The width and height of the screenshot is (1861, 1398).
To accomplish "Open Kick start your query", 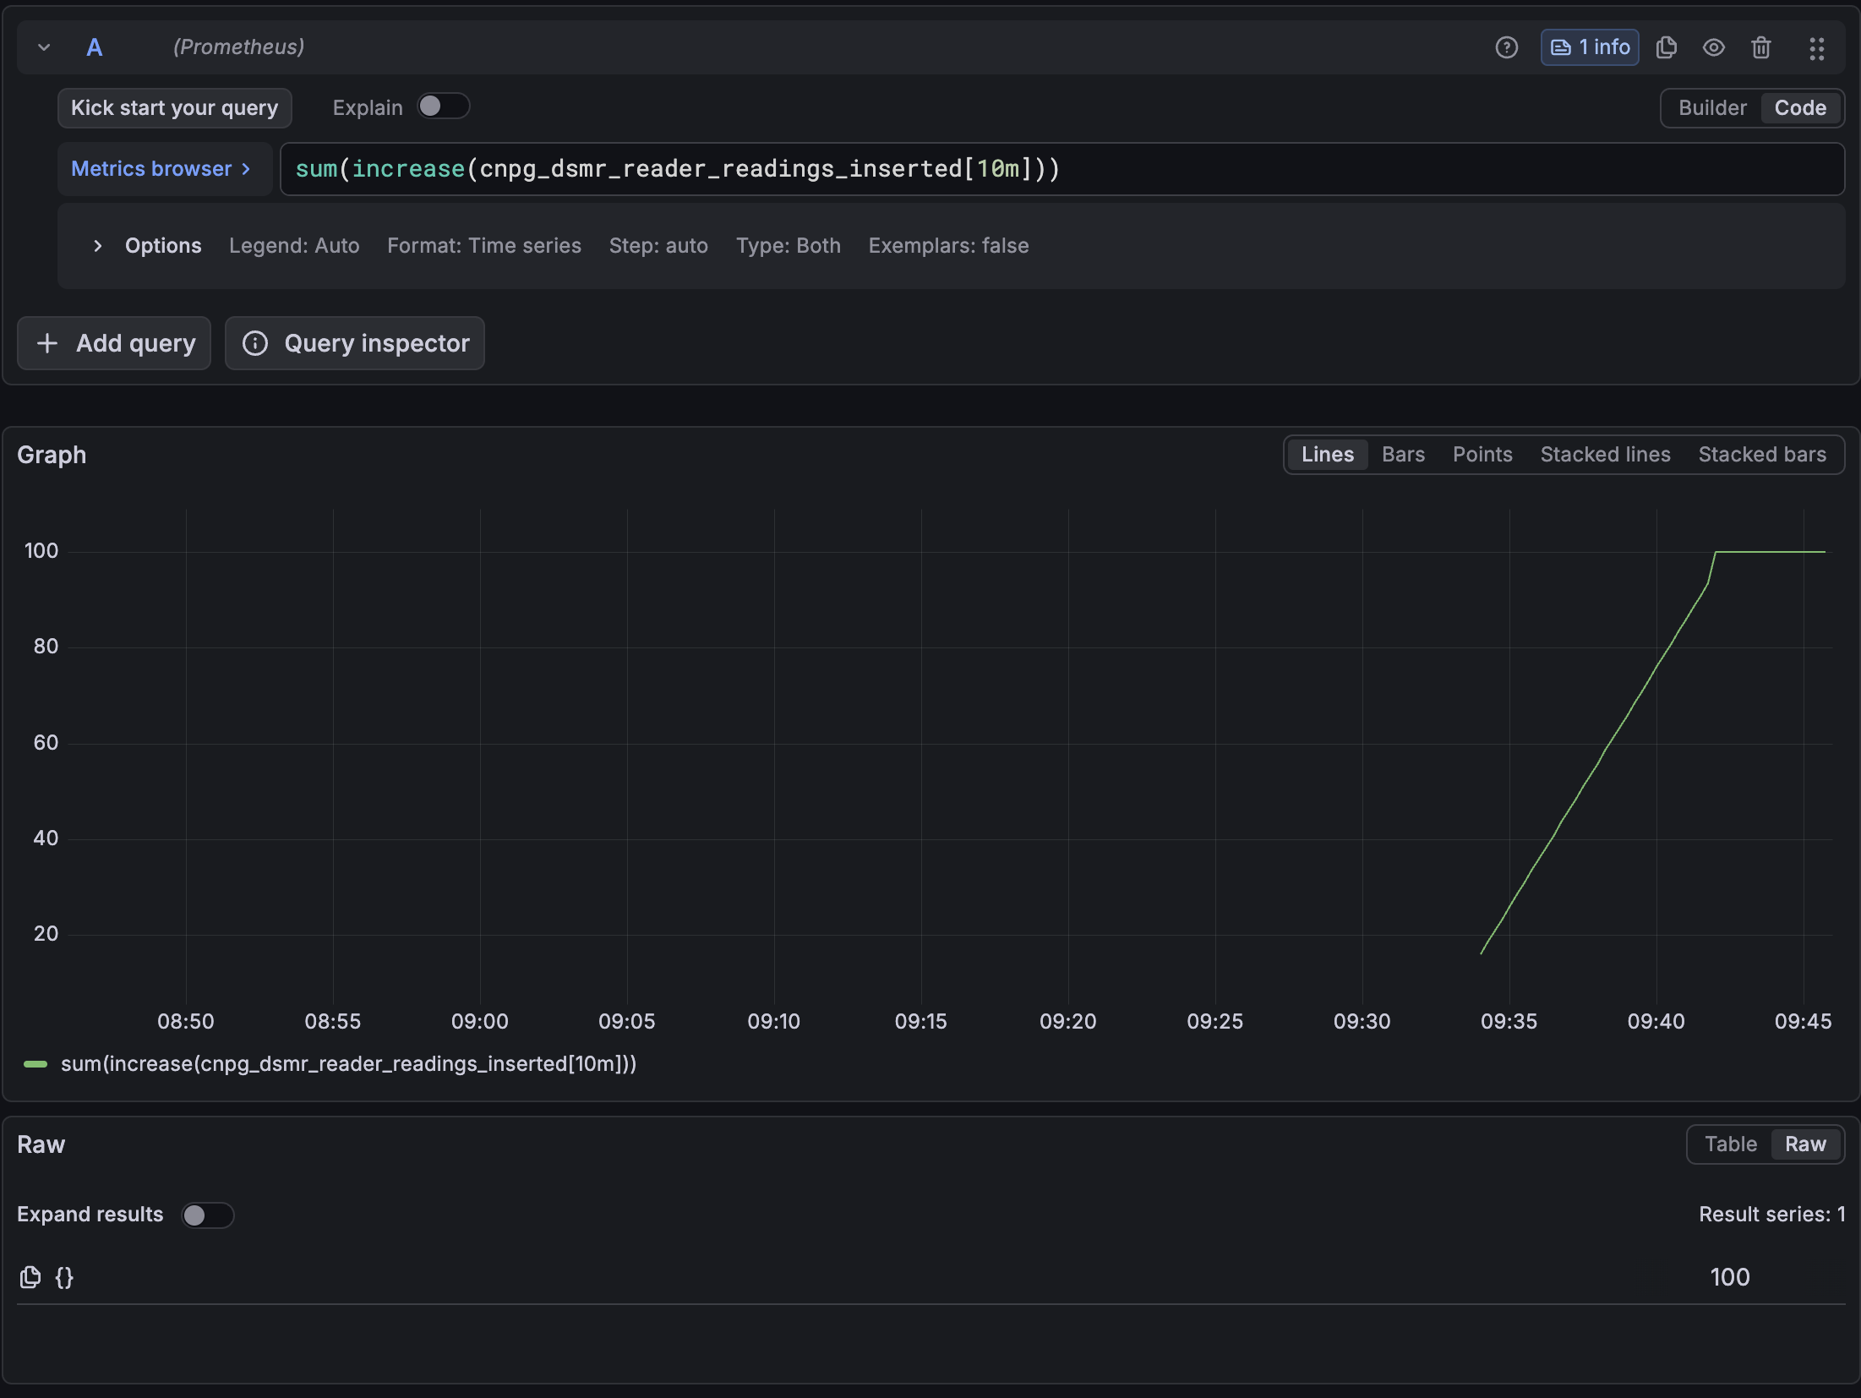I will (x=175, y=108).
